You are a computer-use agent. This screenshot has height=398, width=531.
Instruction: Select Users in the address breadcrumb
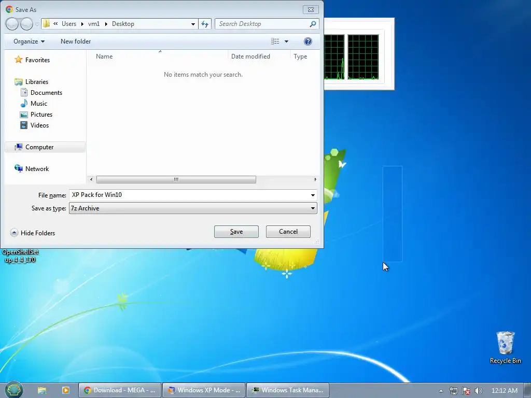[x=69, y=24]
